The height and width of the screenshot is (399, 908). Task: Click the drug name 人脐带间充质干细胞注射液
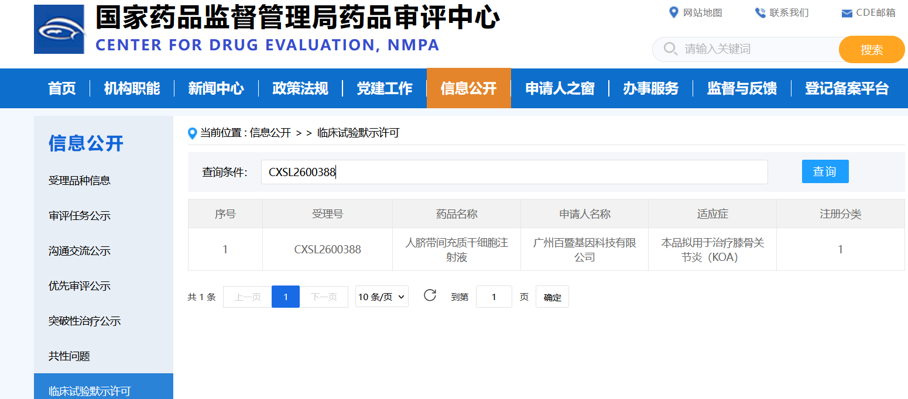(457, 250)
